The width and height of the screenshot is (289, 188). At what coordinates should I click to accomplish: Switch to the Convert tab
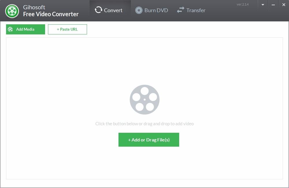click(x=110, y=10)
